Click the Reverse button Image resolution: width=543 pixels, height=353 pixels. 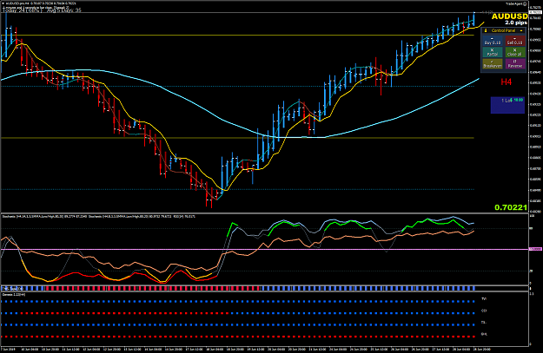[514, 63]
